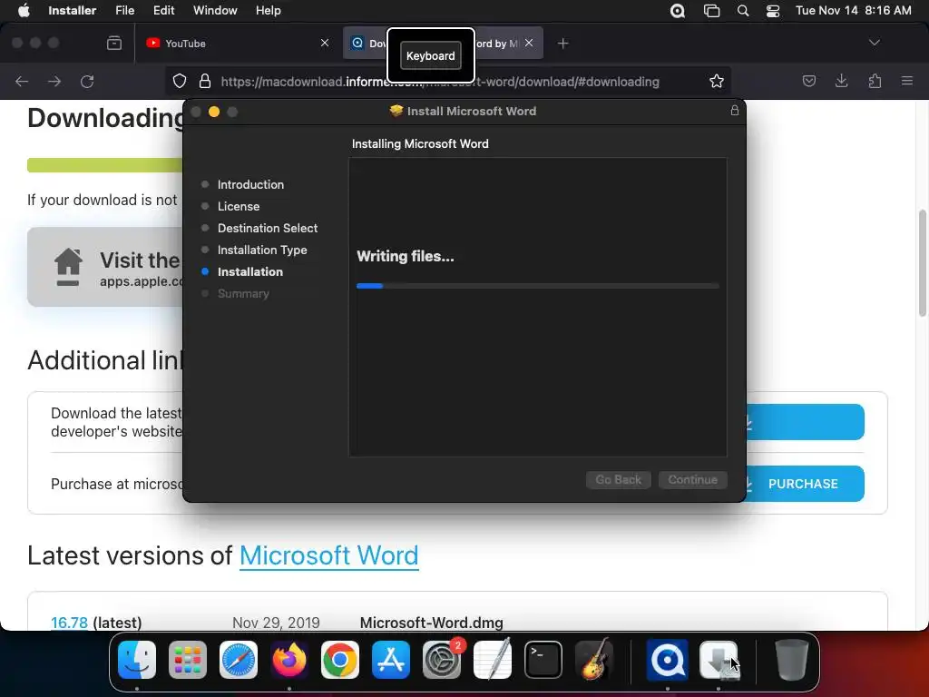
Task: Click the tracking protection shield icon
Action: [180, 81]
